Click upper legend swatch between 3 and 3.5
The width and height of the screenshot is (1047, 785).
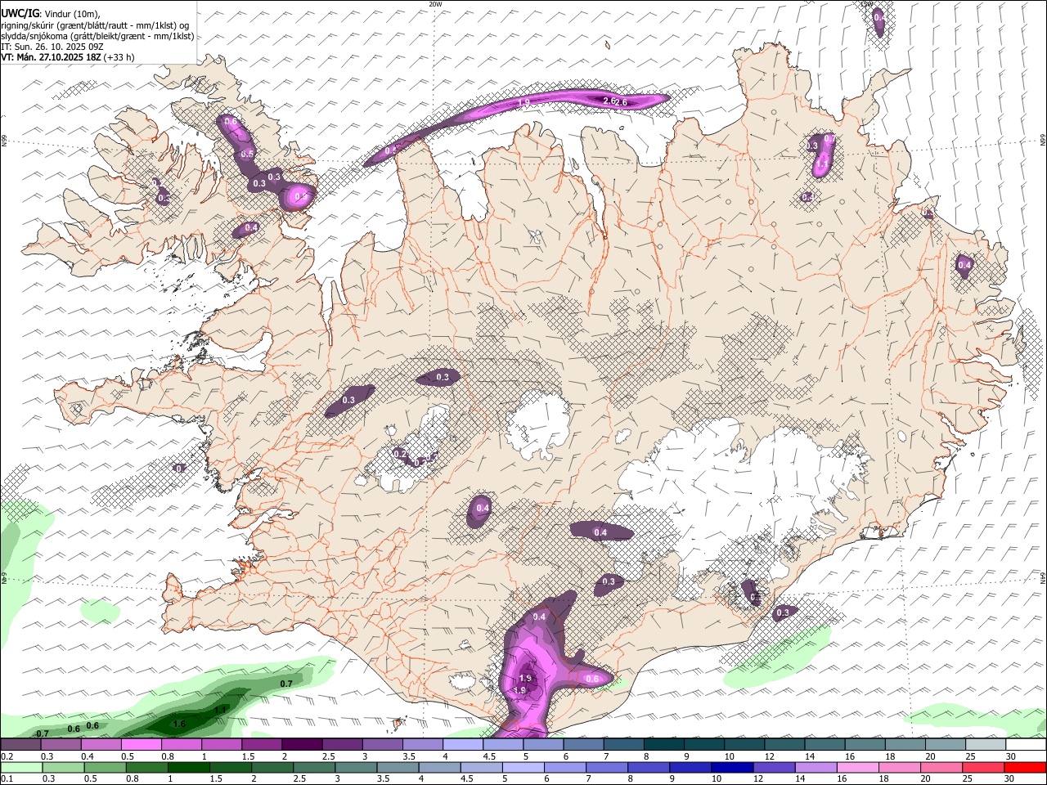click(x=382, y=745)
